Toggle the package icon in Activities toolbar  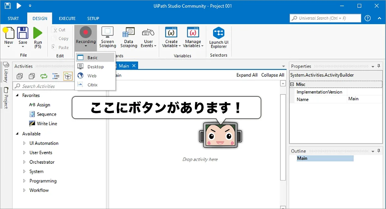(x=68, y=76)
